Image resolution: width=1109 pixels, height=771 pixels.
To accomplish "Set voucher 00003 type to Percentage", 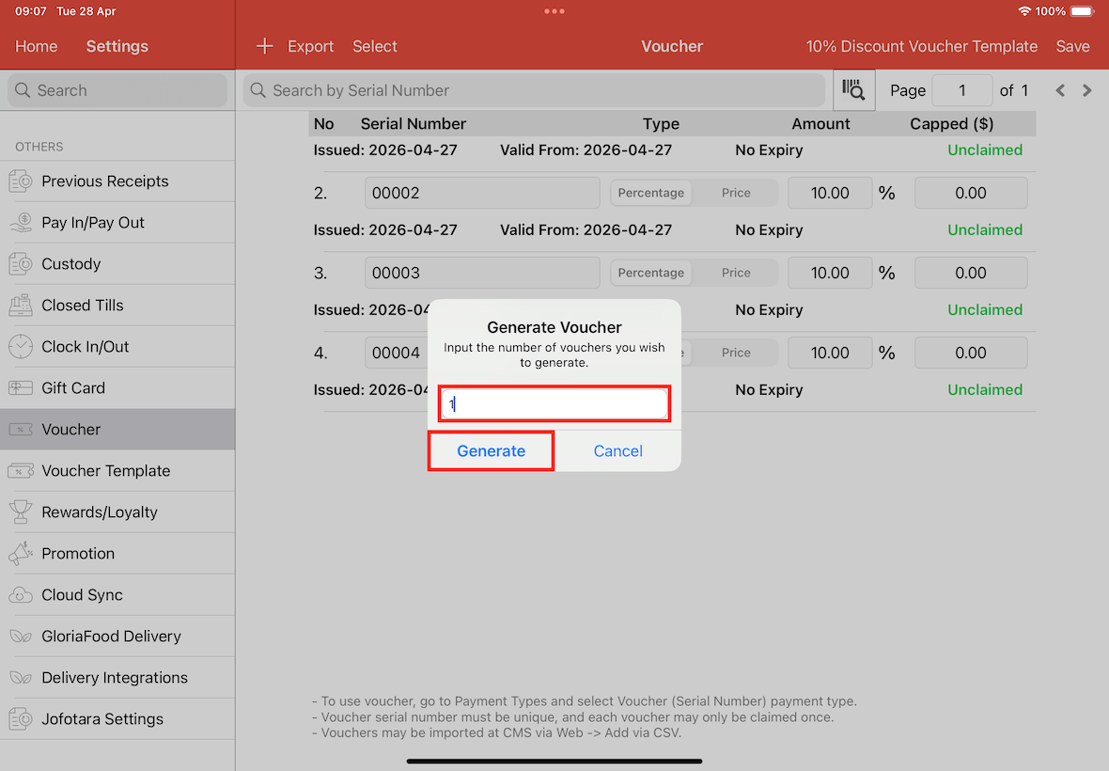I will click(650, 273).
